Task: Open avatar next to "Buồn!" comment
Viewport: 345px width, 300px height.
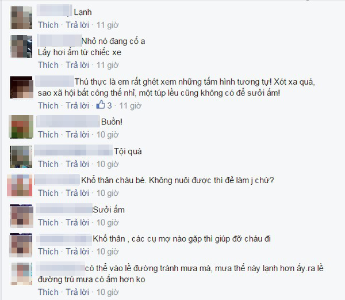Action: point(21,127)
